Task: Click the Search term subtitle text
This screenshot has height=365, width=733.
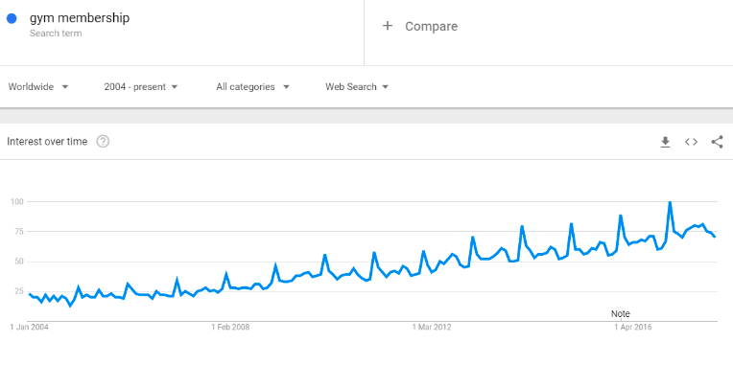Action: point(56,34)
